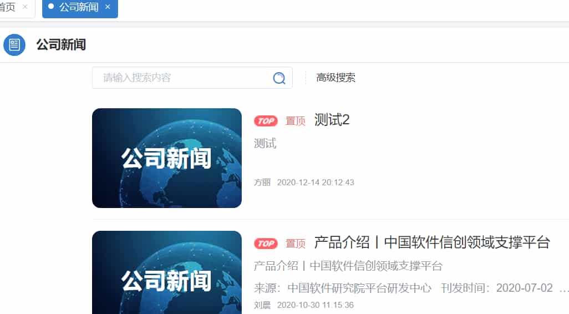The width and height of the screenshot is (569, 314).
Task: Close the 首页 tab
Action: (x=25, y=7)
